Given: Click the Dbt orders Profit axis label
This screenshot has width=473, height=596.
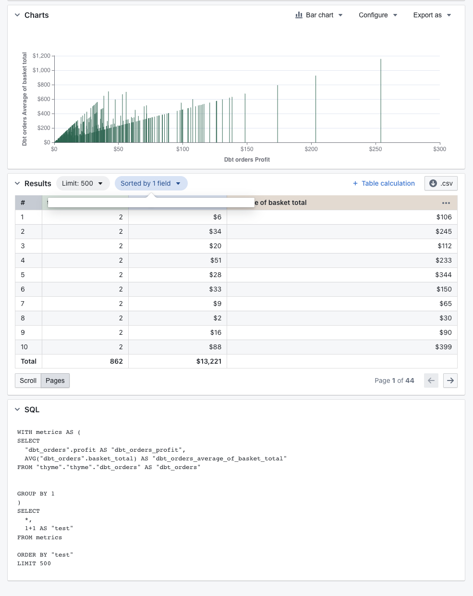Looking at the screenshot, I should (247, 160).
